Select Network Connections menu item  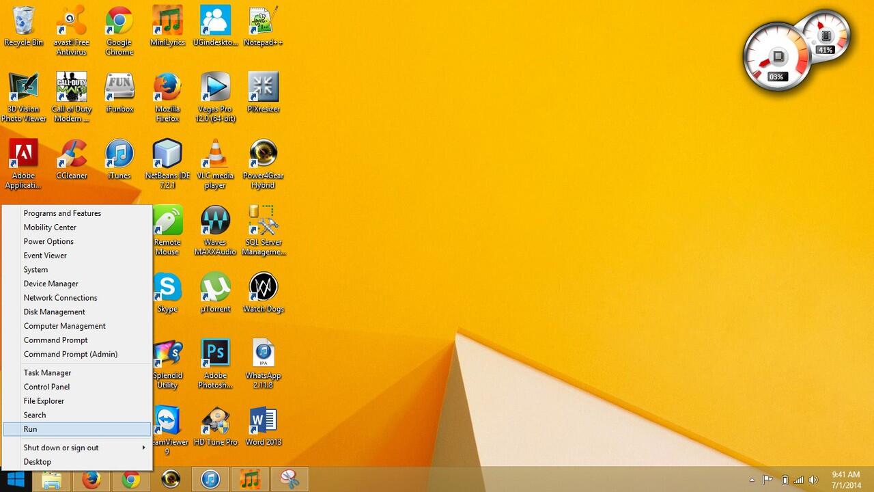(x=77, y=298)
